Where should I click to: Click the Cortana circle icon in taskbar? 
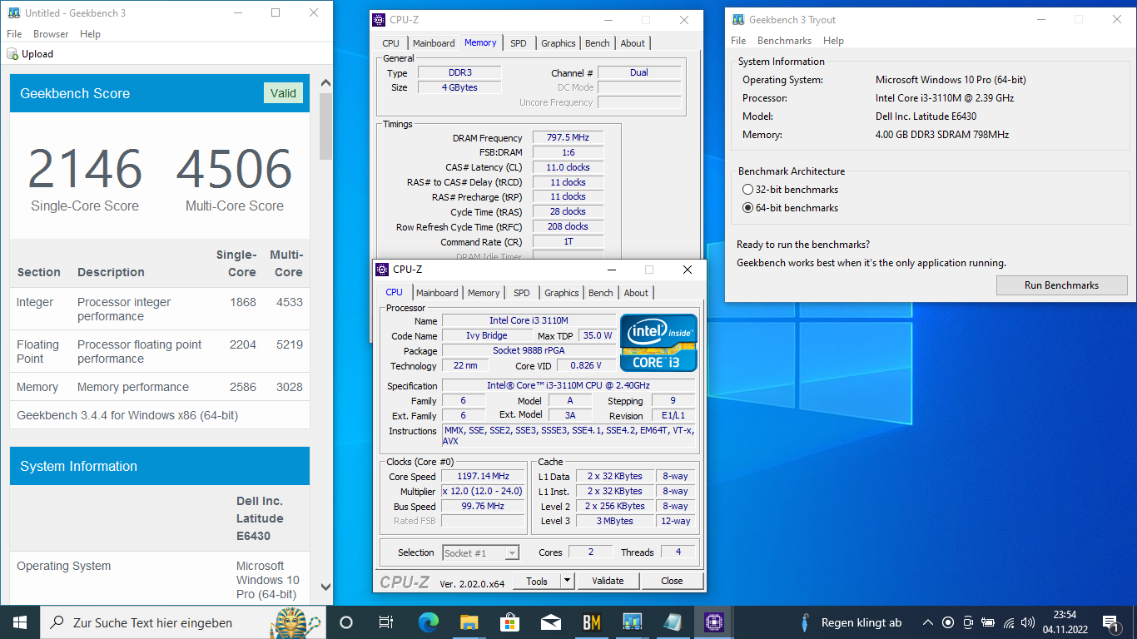[346, 622]
